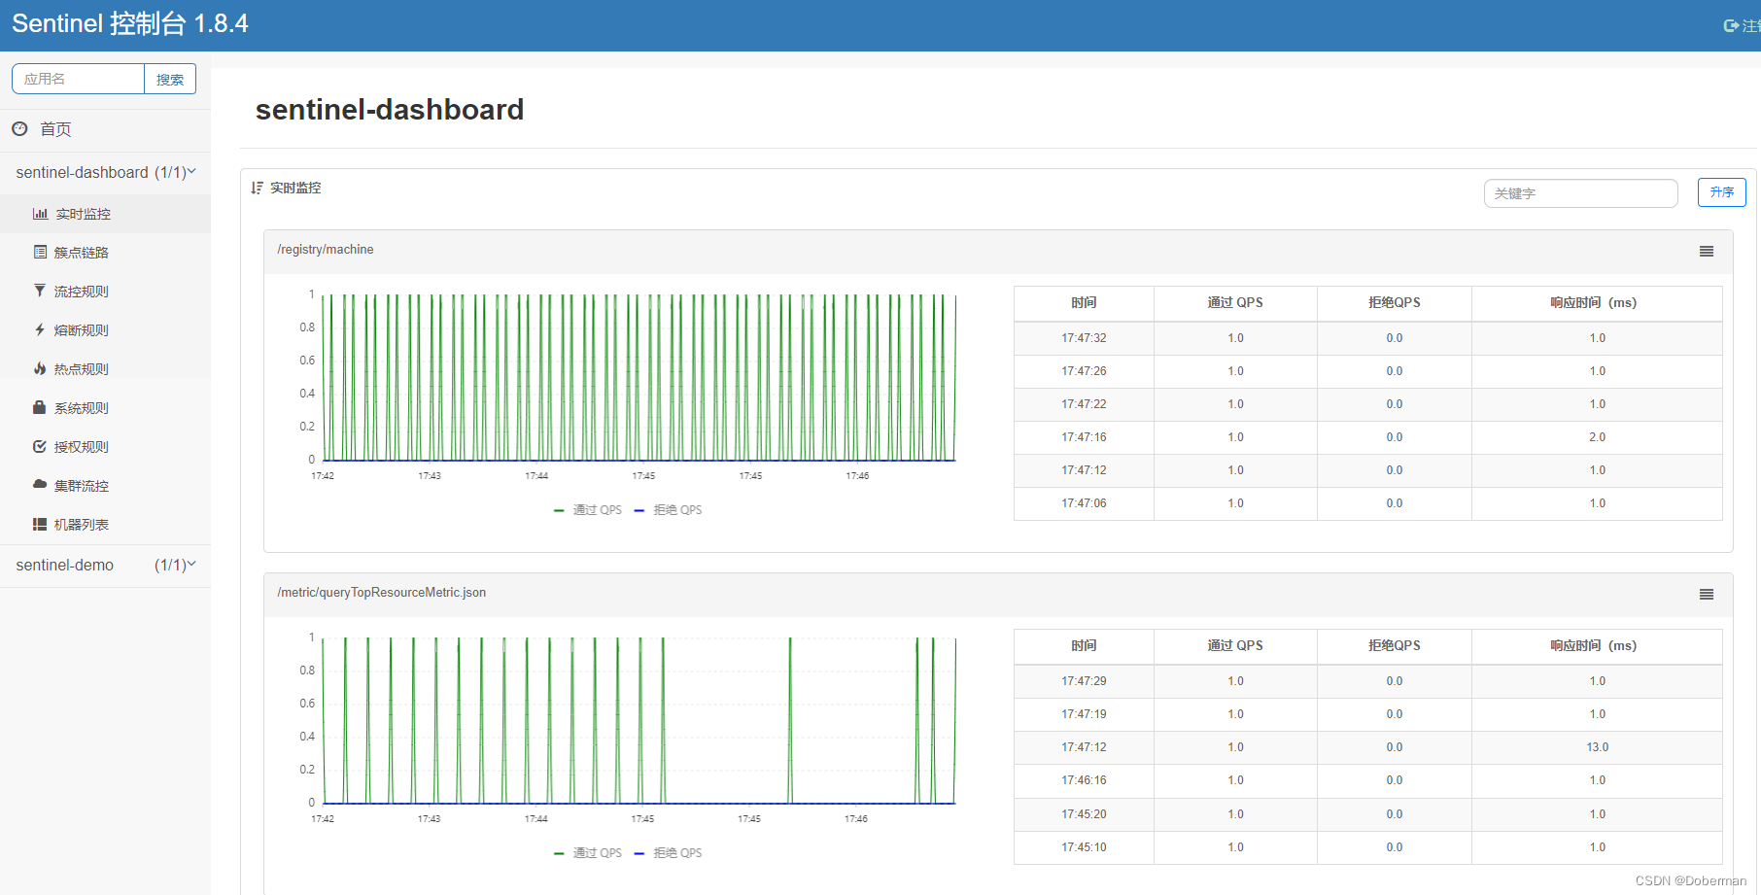Click the table-list icon for 机器列表
The width and height of the screenshot is (1761, 895).
point(40,524)
